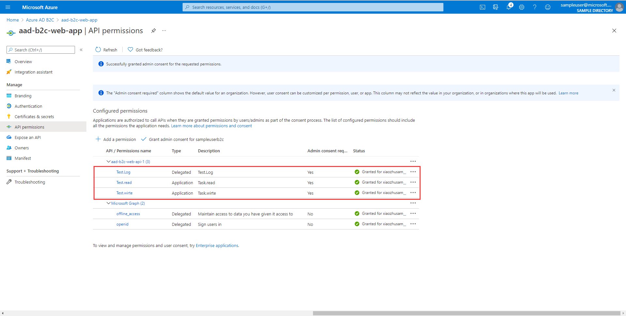This screenshot has height=316, width=626.
Task: Open the offline_access permission link
Action: tap(128, 214)
